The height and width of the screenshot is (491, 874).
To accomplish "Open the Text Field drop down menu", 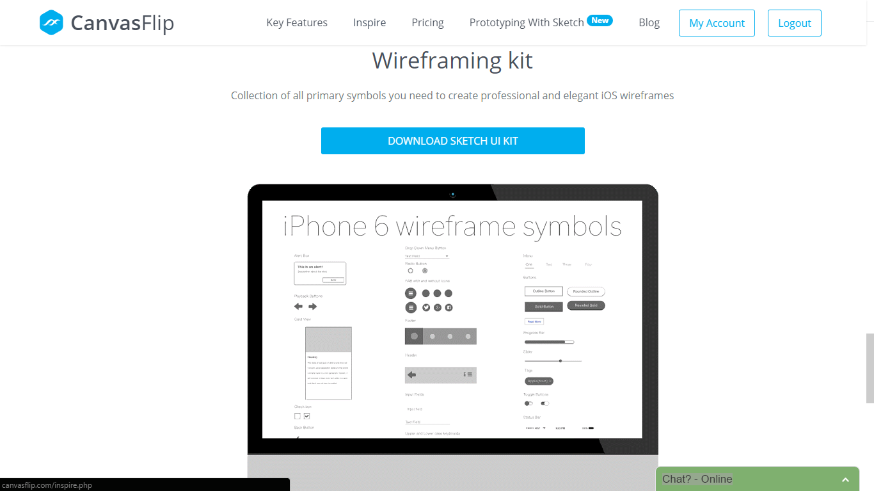I will (x=427, y=256).
